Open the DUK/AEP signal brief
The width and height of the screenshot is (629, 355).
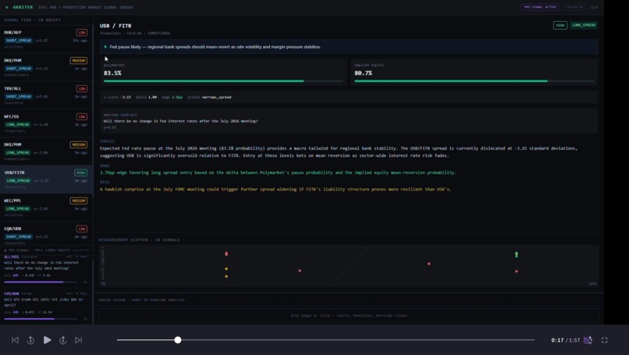tap(46, 39)
